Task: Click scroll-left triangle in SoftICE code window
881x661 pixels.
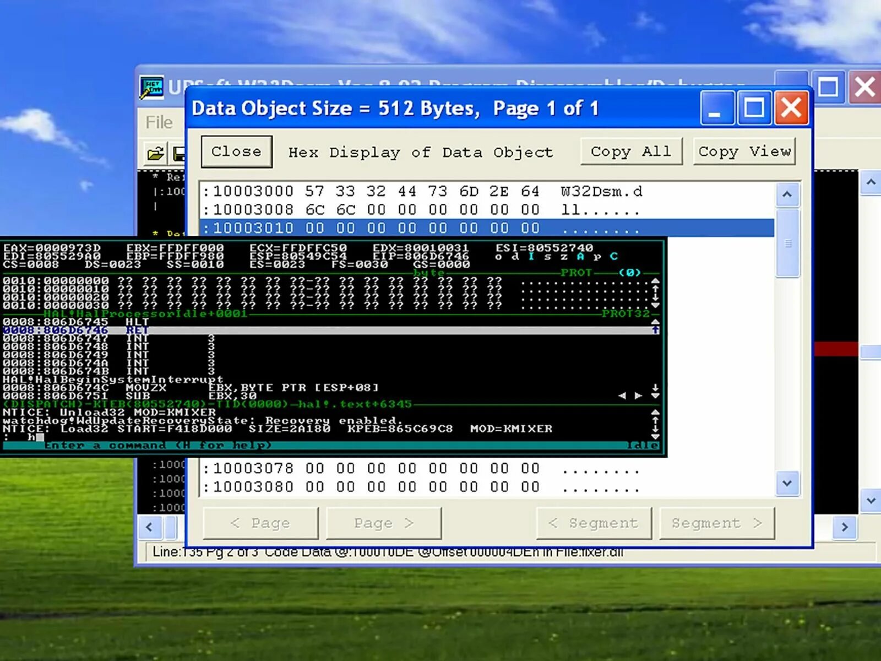Action: [x=622, y=395]
